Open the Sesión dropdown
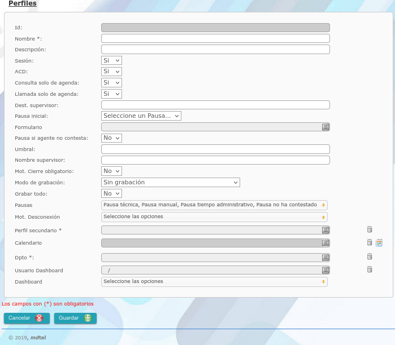The width and height of the screenshot is (395, 345). click(x=111, y=60)
